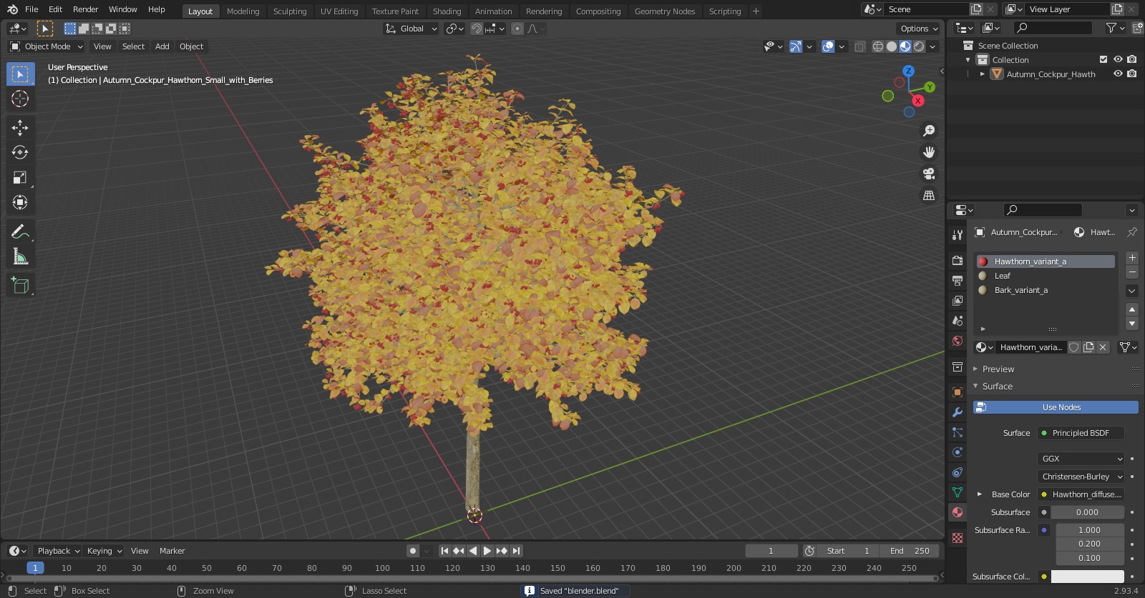Click Hawthorn_diffuse base color link

[x=1081, y=494]
